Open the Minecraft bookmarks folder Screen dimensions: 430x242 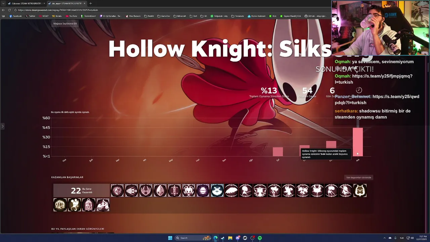(180, 16)
